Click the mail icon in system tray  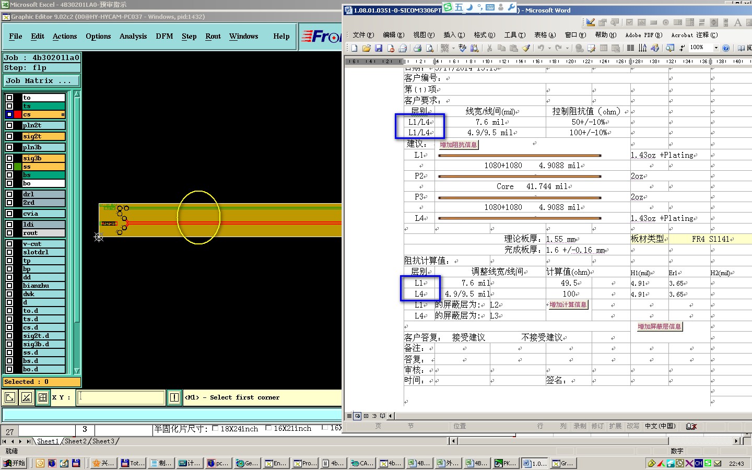coord(718,463)
